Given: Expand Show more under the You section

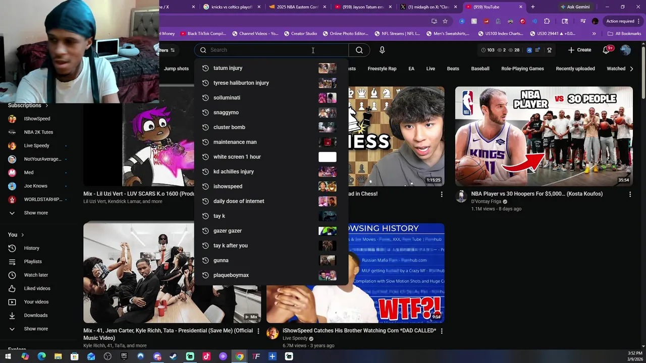Looking at the screenshot, I should point(35,329).
